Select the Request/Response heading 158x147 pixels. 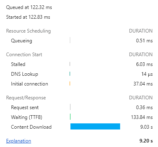(x=26, y=98)
